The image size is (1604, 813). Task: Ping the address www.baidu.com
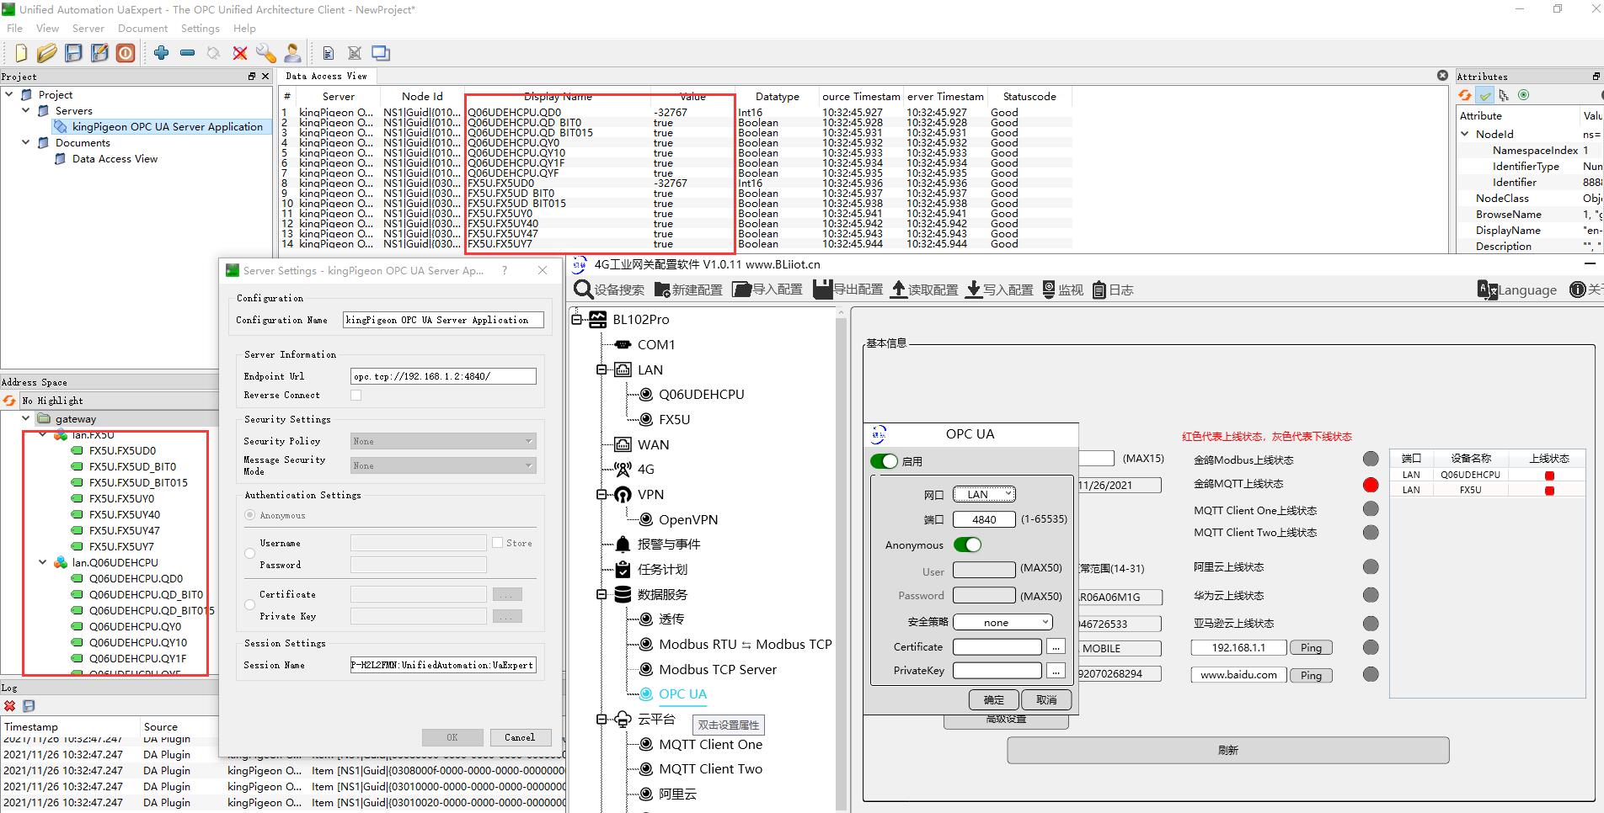click(x=1311, y=675)
